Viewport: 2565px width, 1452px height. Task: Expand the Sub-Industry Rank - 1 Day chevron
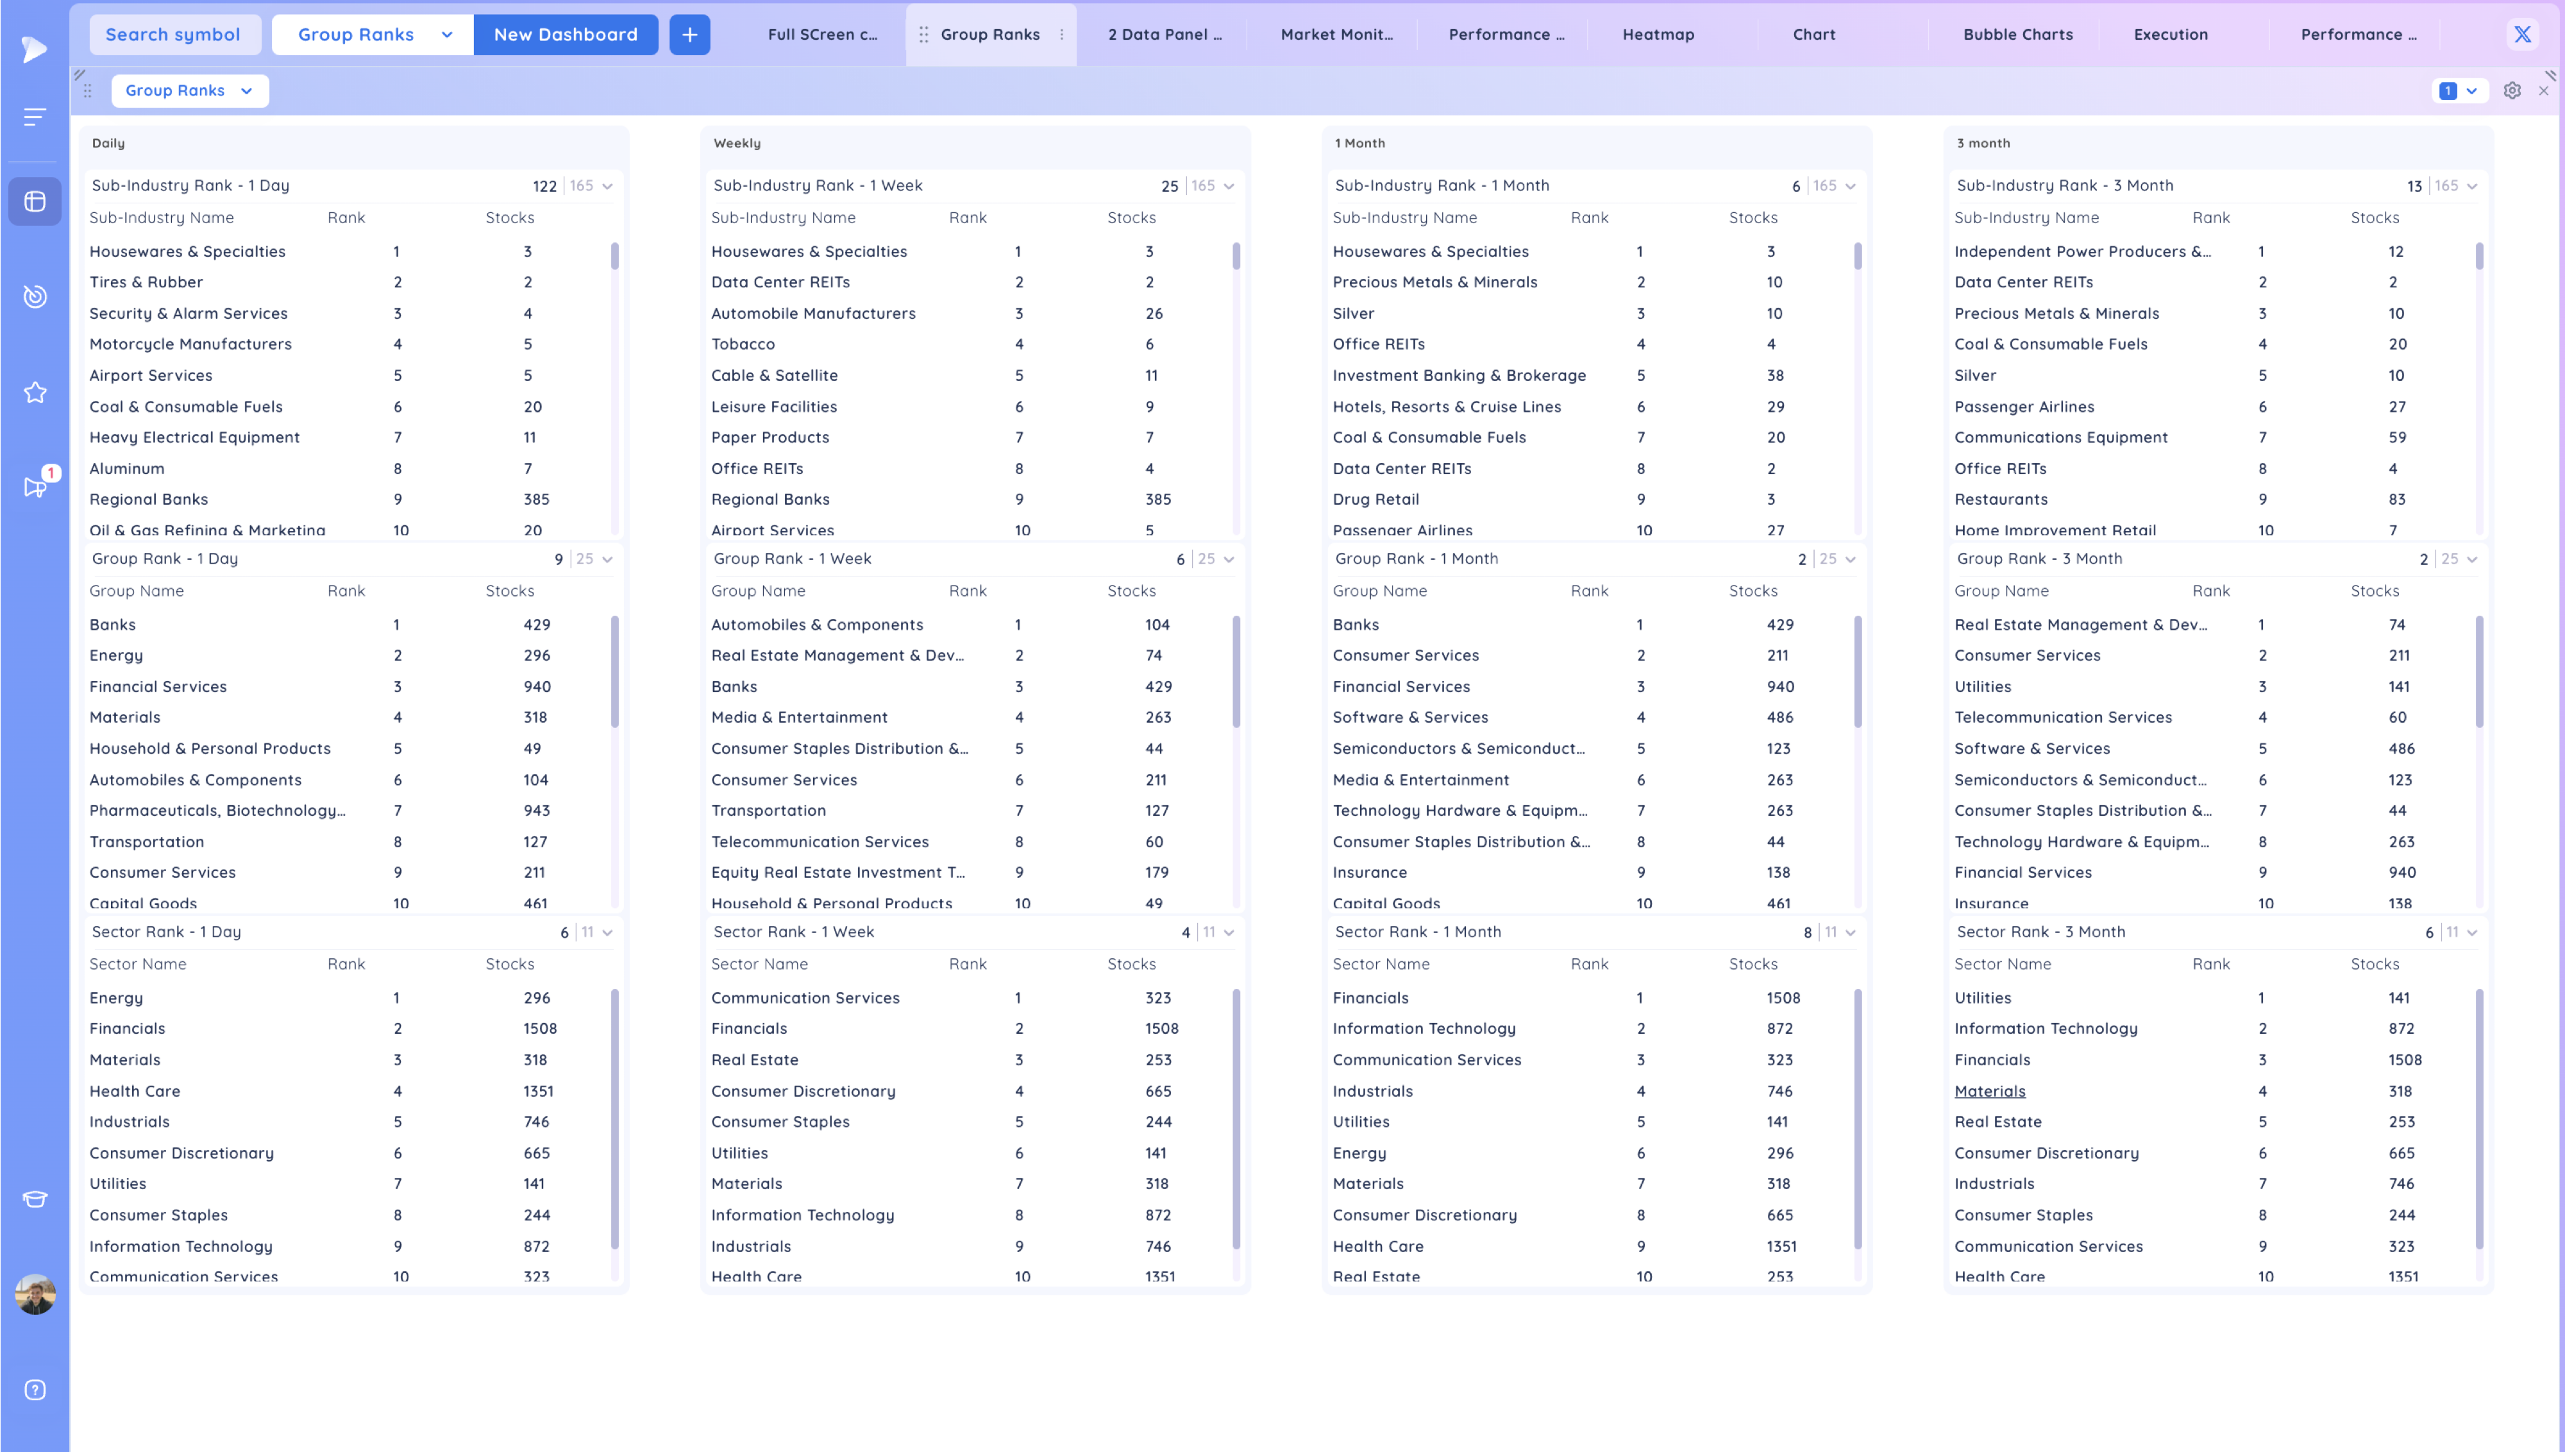click(607, 187)
